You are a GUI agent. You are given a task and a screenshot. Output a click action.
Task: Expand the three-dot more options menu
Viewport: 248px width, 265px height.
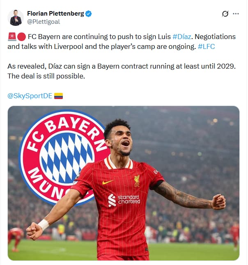236,14
